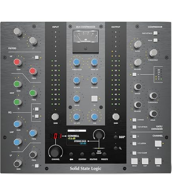This screenshot has height=196, width=172.
Task: Click the Bus Compressor VU meter
Action: [86, 41]
